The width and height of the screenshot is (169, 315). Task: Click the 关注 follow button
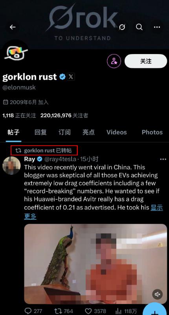pos(146,61)
